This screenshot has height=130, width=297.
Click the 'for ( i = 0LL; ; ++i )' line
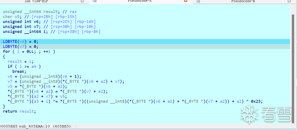tap(29, 51)
